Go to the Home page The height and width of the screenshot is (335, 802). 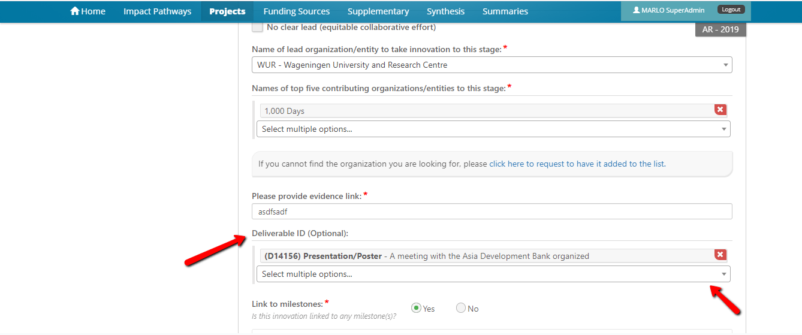[88, 11]
